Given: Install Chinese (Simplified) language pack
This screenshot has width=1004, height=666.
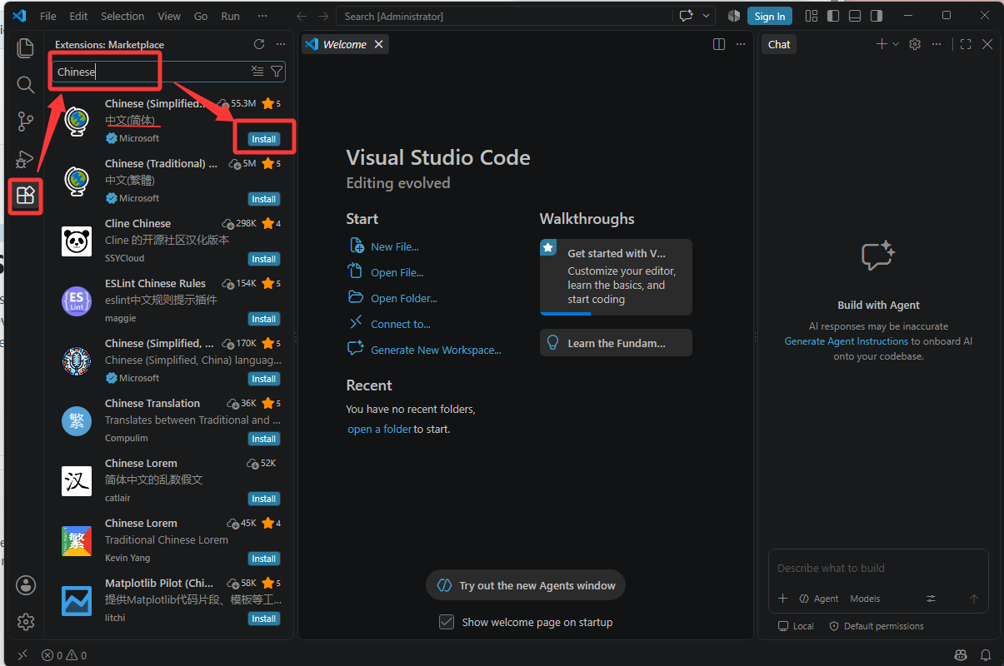Looking at the screenshot, I should (x=264, y=139).
